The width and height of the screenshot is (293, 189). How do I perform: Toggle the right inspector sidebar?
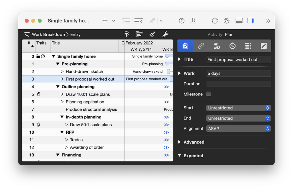(x=251, y=21)
